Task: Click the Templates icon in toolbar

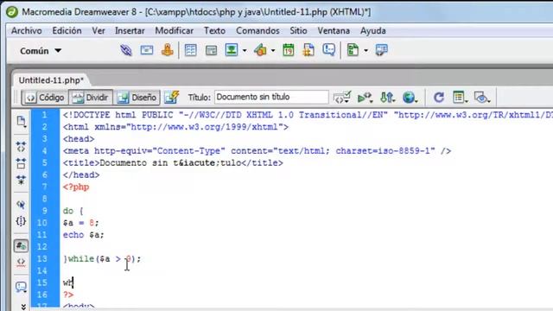Action: tap(353, 50)
